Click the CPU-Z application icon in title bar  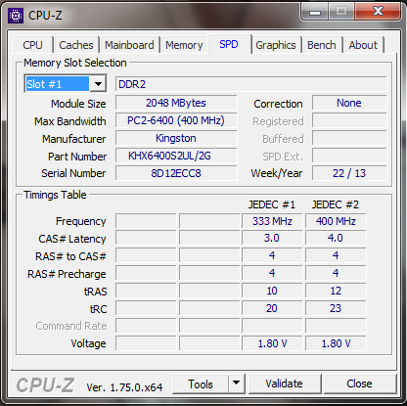16,15
